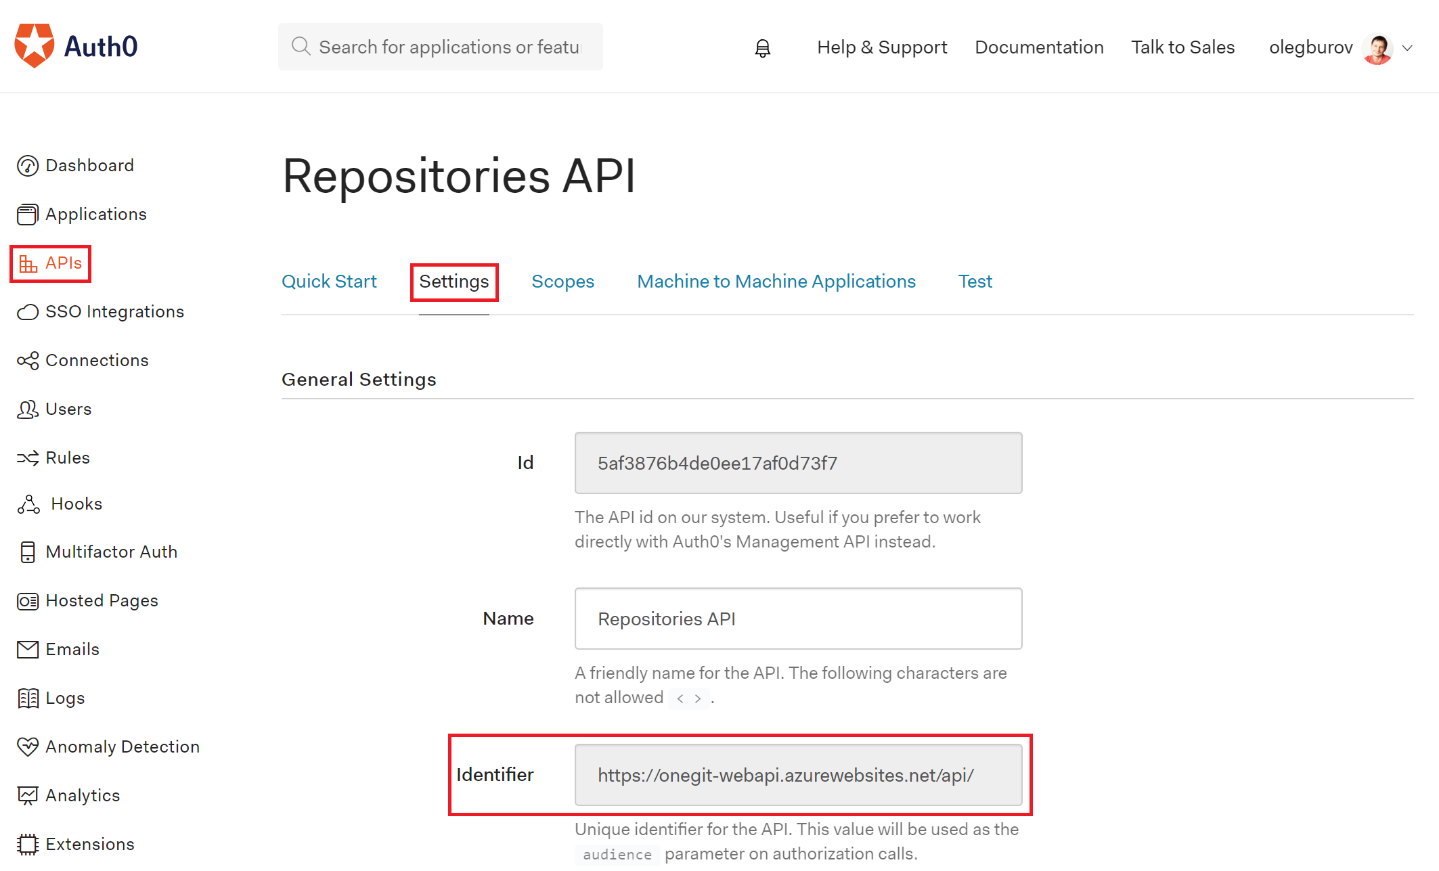Screen dimensions: 1439x871
Task: Open the Machine to Machine Applications tab
Action: pyautogui.click(x=776, y=282)
